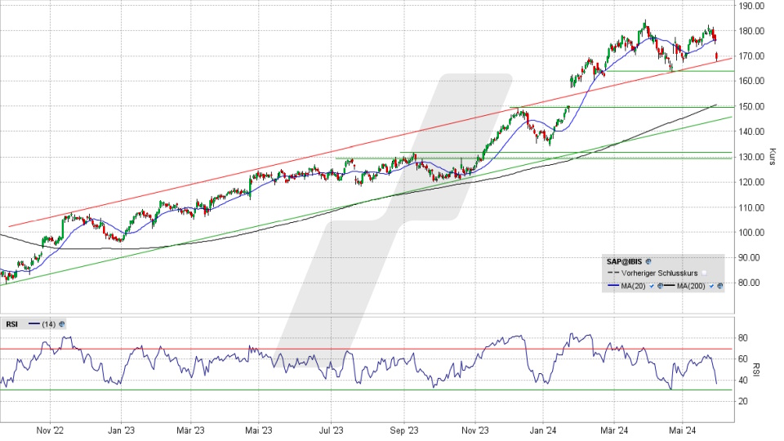Click the Vorheriger Schlusskurs legend text

[660, 273]
